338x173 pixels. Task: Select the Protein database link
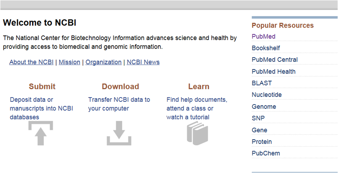point(262,142)
